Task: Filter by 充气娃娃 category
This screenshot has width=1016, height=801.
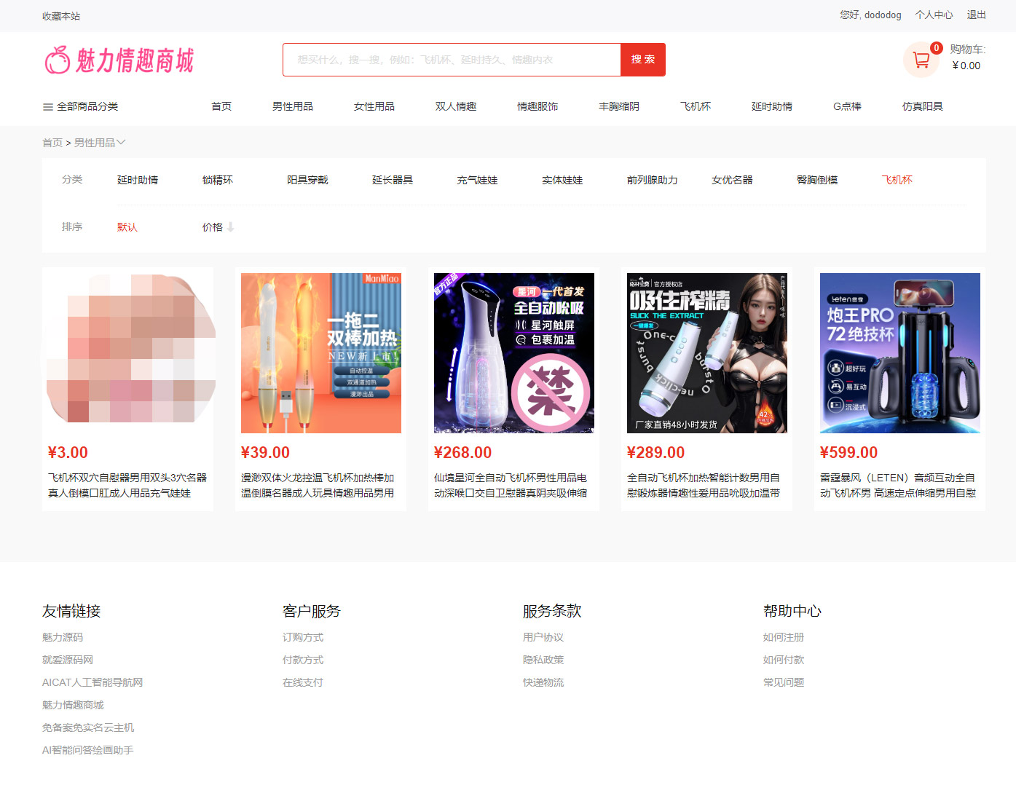Action: click(x=477, y=180)
